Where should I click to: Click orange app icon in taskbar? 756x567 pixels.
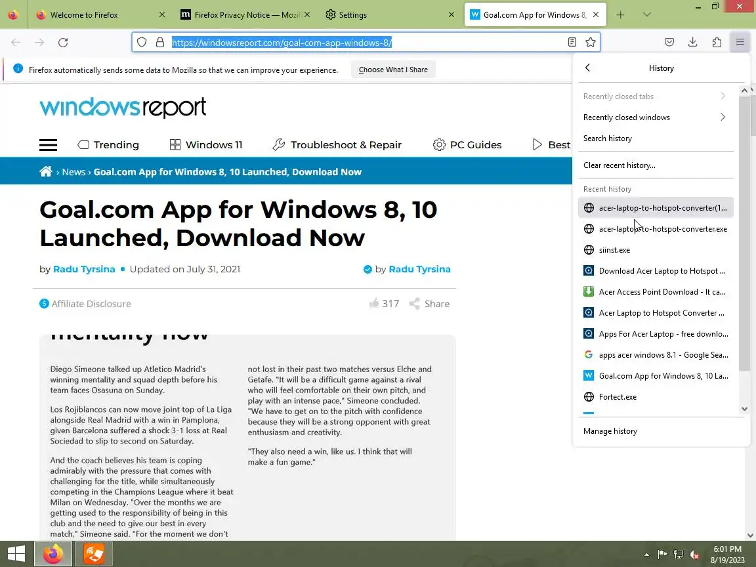coord(94,553)
